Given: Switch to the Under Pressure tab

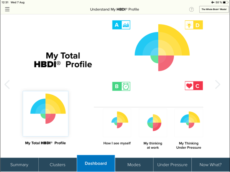Looking at the screenshot, I should coord(172,165).
